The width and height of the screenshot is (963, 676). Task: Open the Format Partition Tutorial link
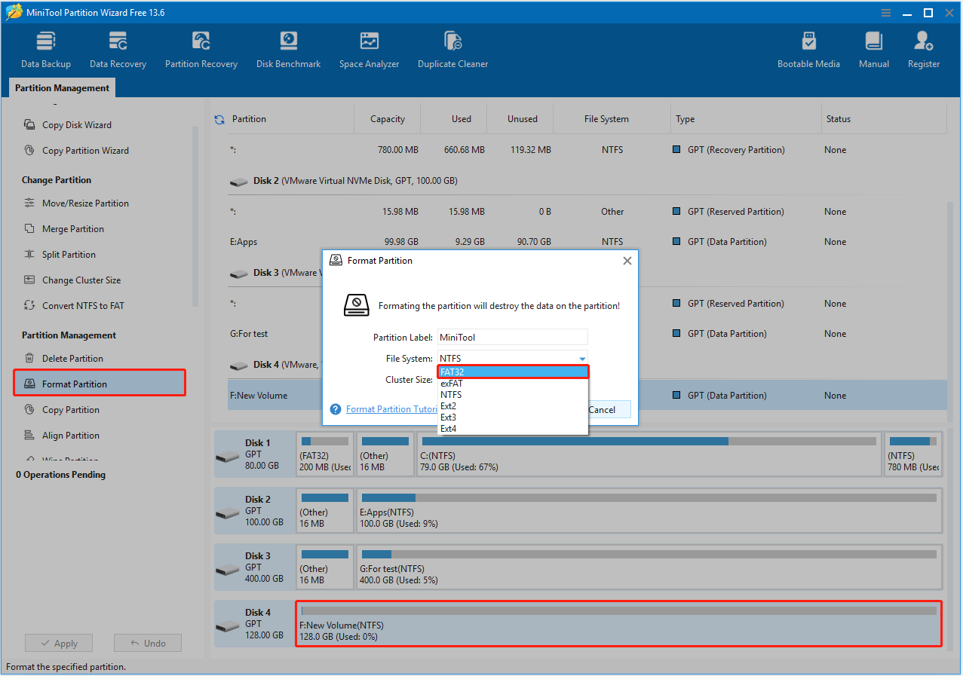[x=392, y=409]
